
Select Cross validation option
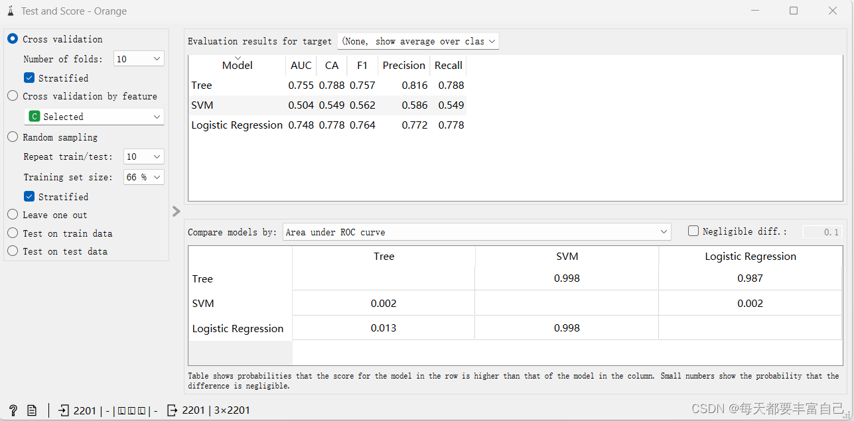tap(13, 39)
